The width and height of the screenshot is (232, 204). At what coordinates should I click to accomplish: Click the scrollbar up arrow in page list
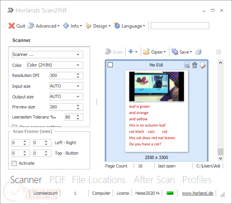220,63
